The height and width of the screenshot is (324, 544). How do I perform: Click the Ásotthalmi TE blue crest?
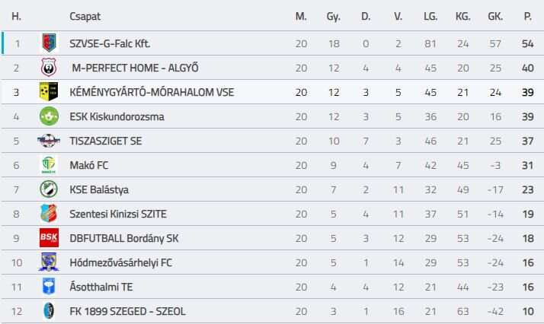pyautogui.click(x=49, y=287)
